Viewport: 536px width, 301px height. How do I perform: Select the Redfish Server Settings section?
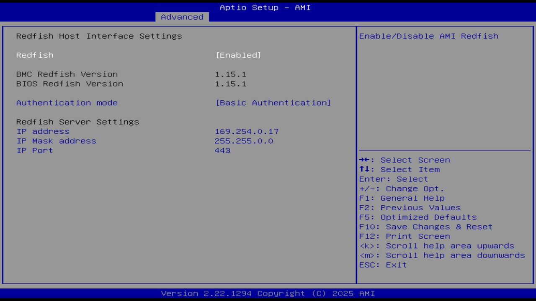(77, 122)
